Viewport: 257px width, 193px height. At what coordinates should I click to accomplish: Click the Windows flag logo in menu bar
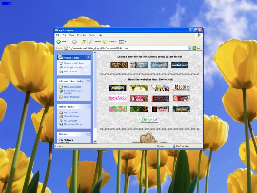[x=199, y=35]
